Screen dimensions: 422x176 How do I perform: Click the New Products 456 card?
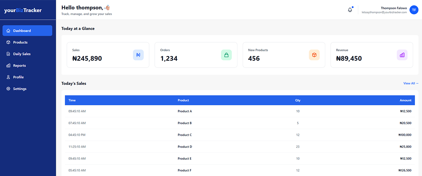pos(284,55)
